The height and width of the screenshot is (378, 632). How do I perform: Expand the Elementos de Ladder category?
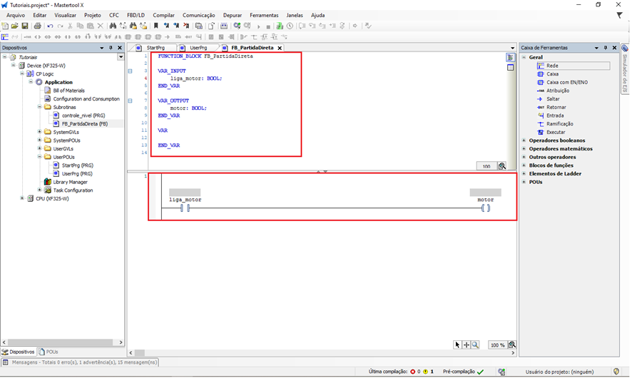[x=524, y=173]
